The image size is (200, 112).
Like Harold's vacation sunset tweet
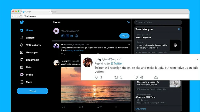[x=98, y=107]
